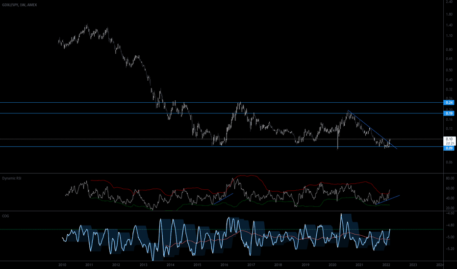Click the 0.65 price axis value

click(x=449, y=59)
